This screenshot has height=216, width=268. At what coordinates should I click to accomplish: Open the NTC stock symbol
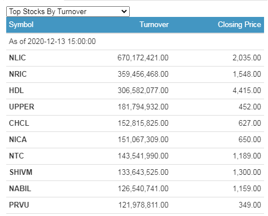[16, 156]
